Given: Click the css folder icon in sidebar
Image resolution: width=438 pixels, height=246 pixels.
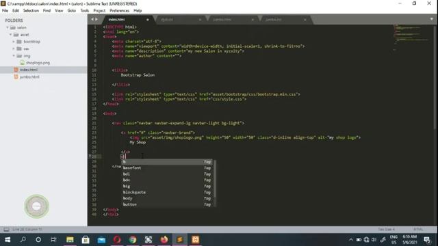Looking at the screenshot, I should click(19, 49).
